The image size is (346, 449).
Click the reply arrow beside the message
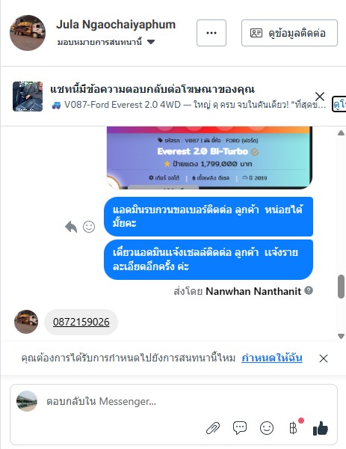pyautogui.click(x=71, y=227)
